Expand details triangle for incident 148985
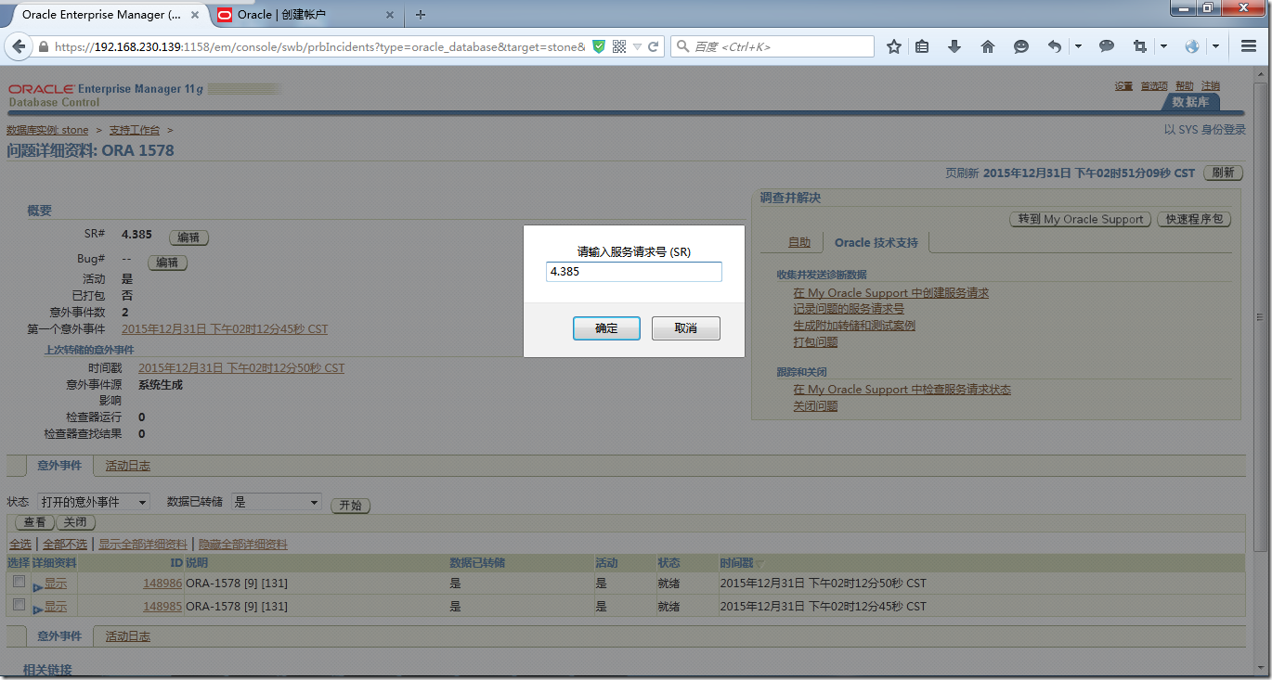 pos(38,609)
